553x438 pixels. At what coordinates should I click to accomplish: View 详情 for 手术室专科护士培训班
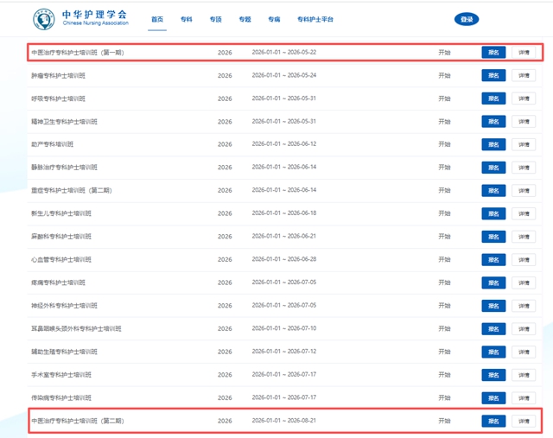pyautogui.click(x=524, y=375)
